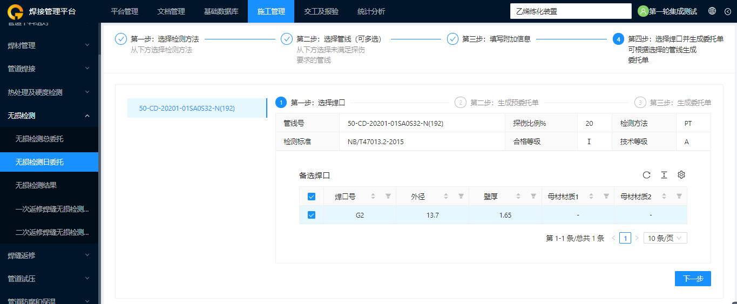Collapse the 无损检测 sidebar menu
The image size is (737, 304).
click(x=49, y=116)
